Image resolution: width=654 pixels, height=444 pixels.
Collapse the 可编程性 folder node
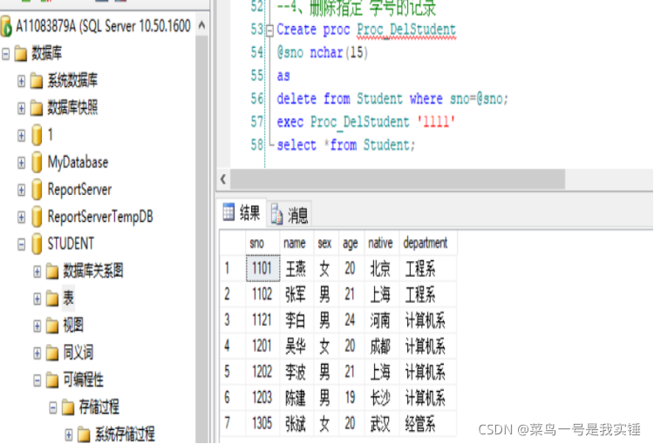click(x=37, y=380)
